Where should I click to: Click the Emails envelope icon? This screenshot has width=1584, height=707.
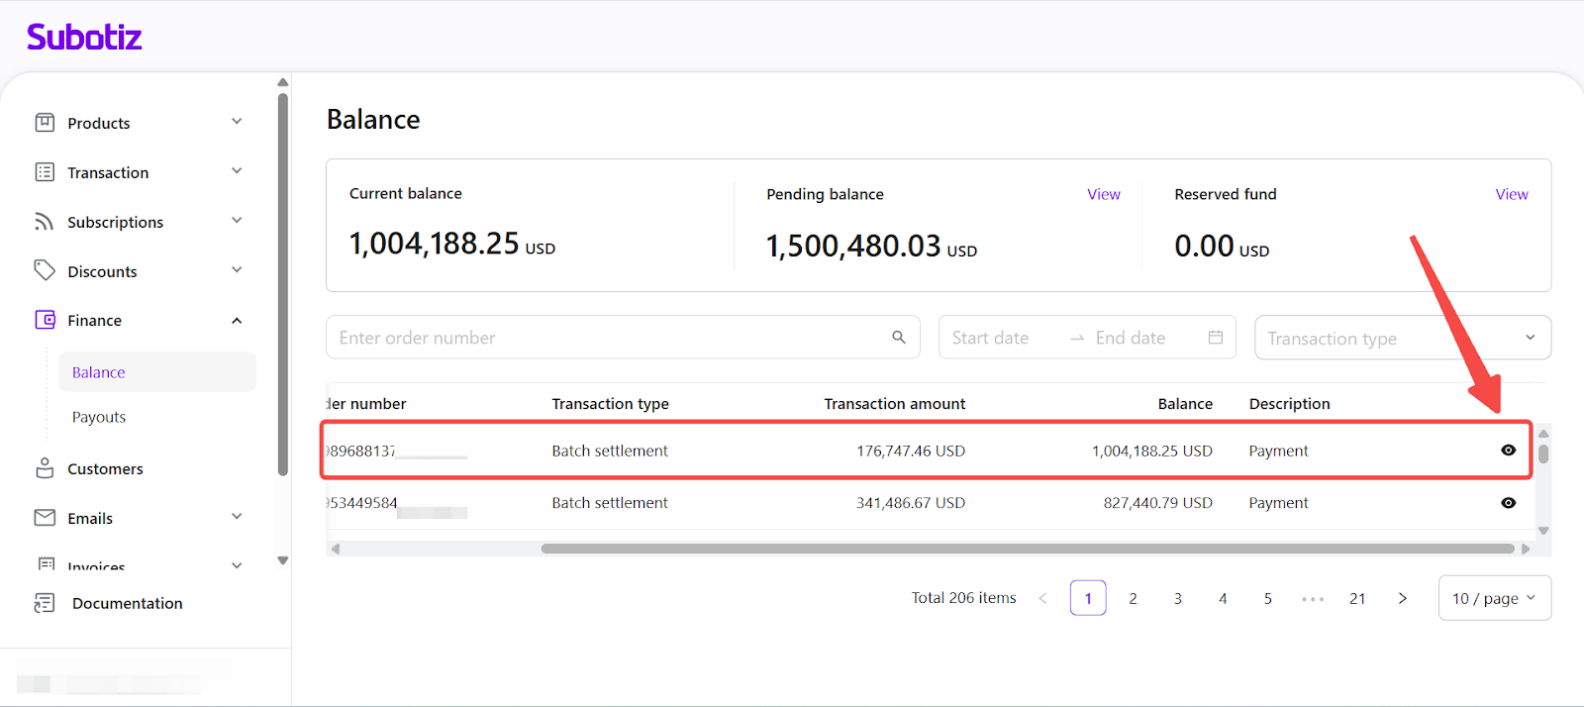coord(45,518)
